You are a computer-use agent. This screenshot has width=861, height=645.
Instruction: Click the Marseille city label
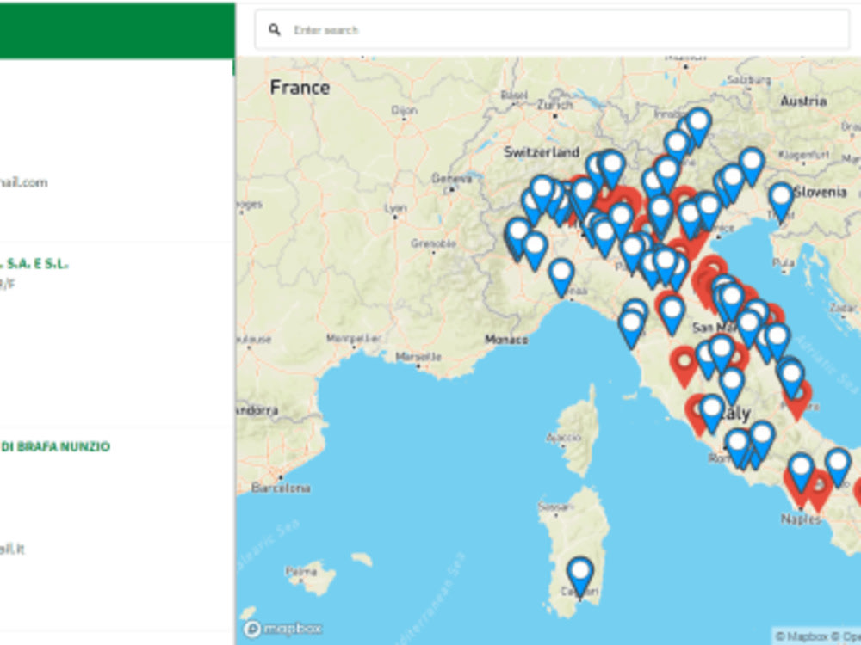[418, 357]
